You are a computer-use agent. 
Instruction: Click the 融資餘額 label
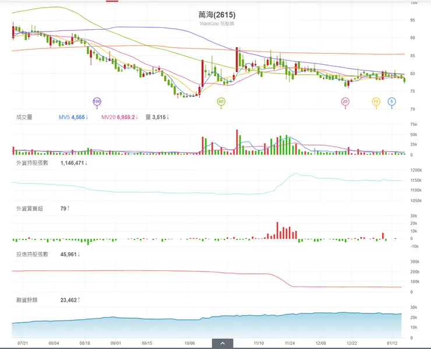(27, 300)
